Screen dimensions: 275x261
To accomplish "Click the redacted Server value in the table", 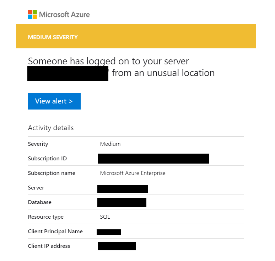I will click(x=123, y=188).
